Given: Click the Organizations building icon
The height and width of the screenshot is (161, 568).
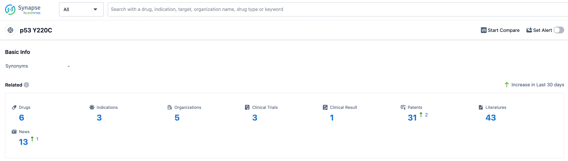Looking at the screenshot, I should point(170,107).
